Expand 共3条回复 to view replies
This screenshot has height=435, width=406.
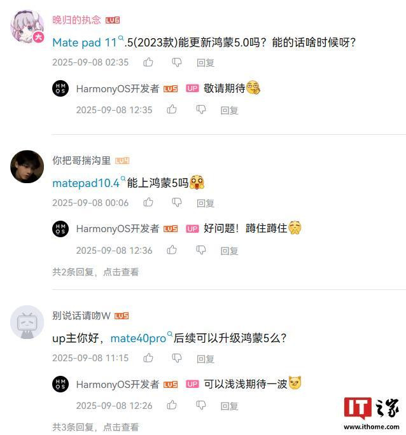[x=95, y=427]
